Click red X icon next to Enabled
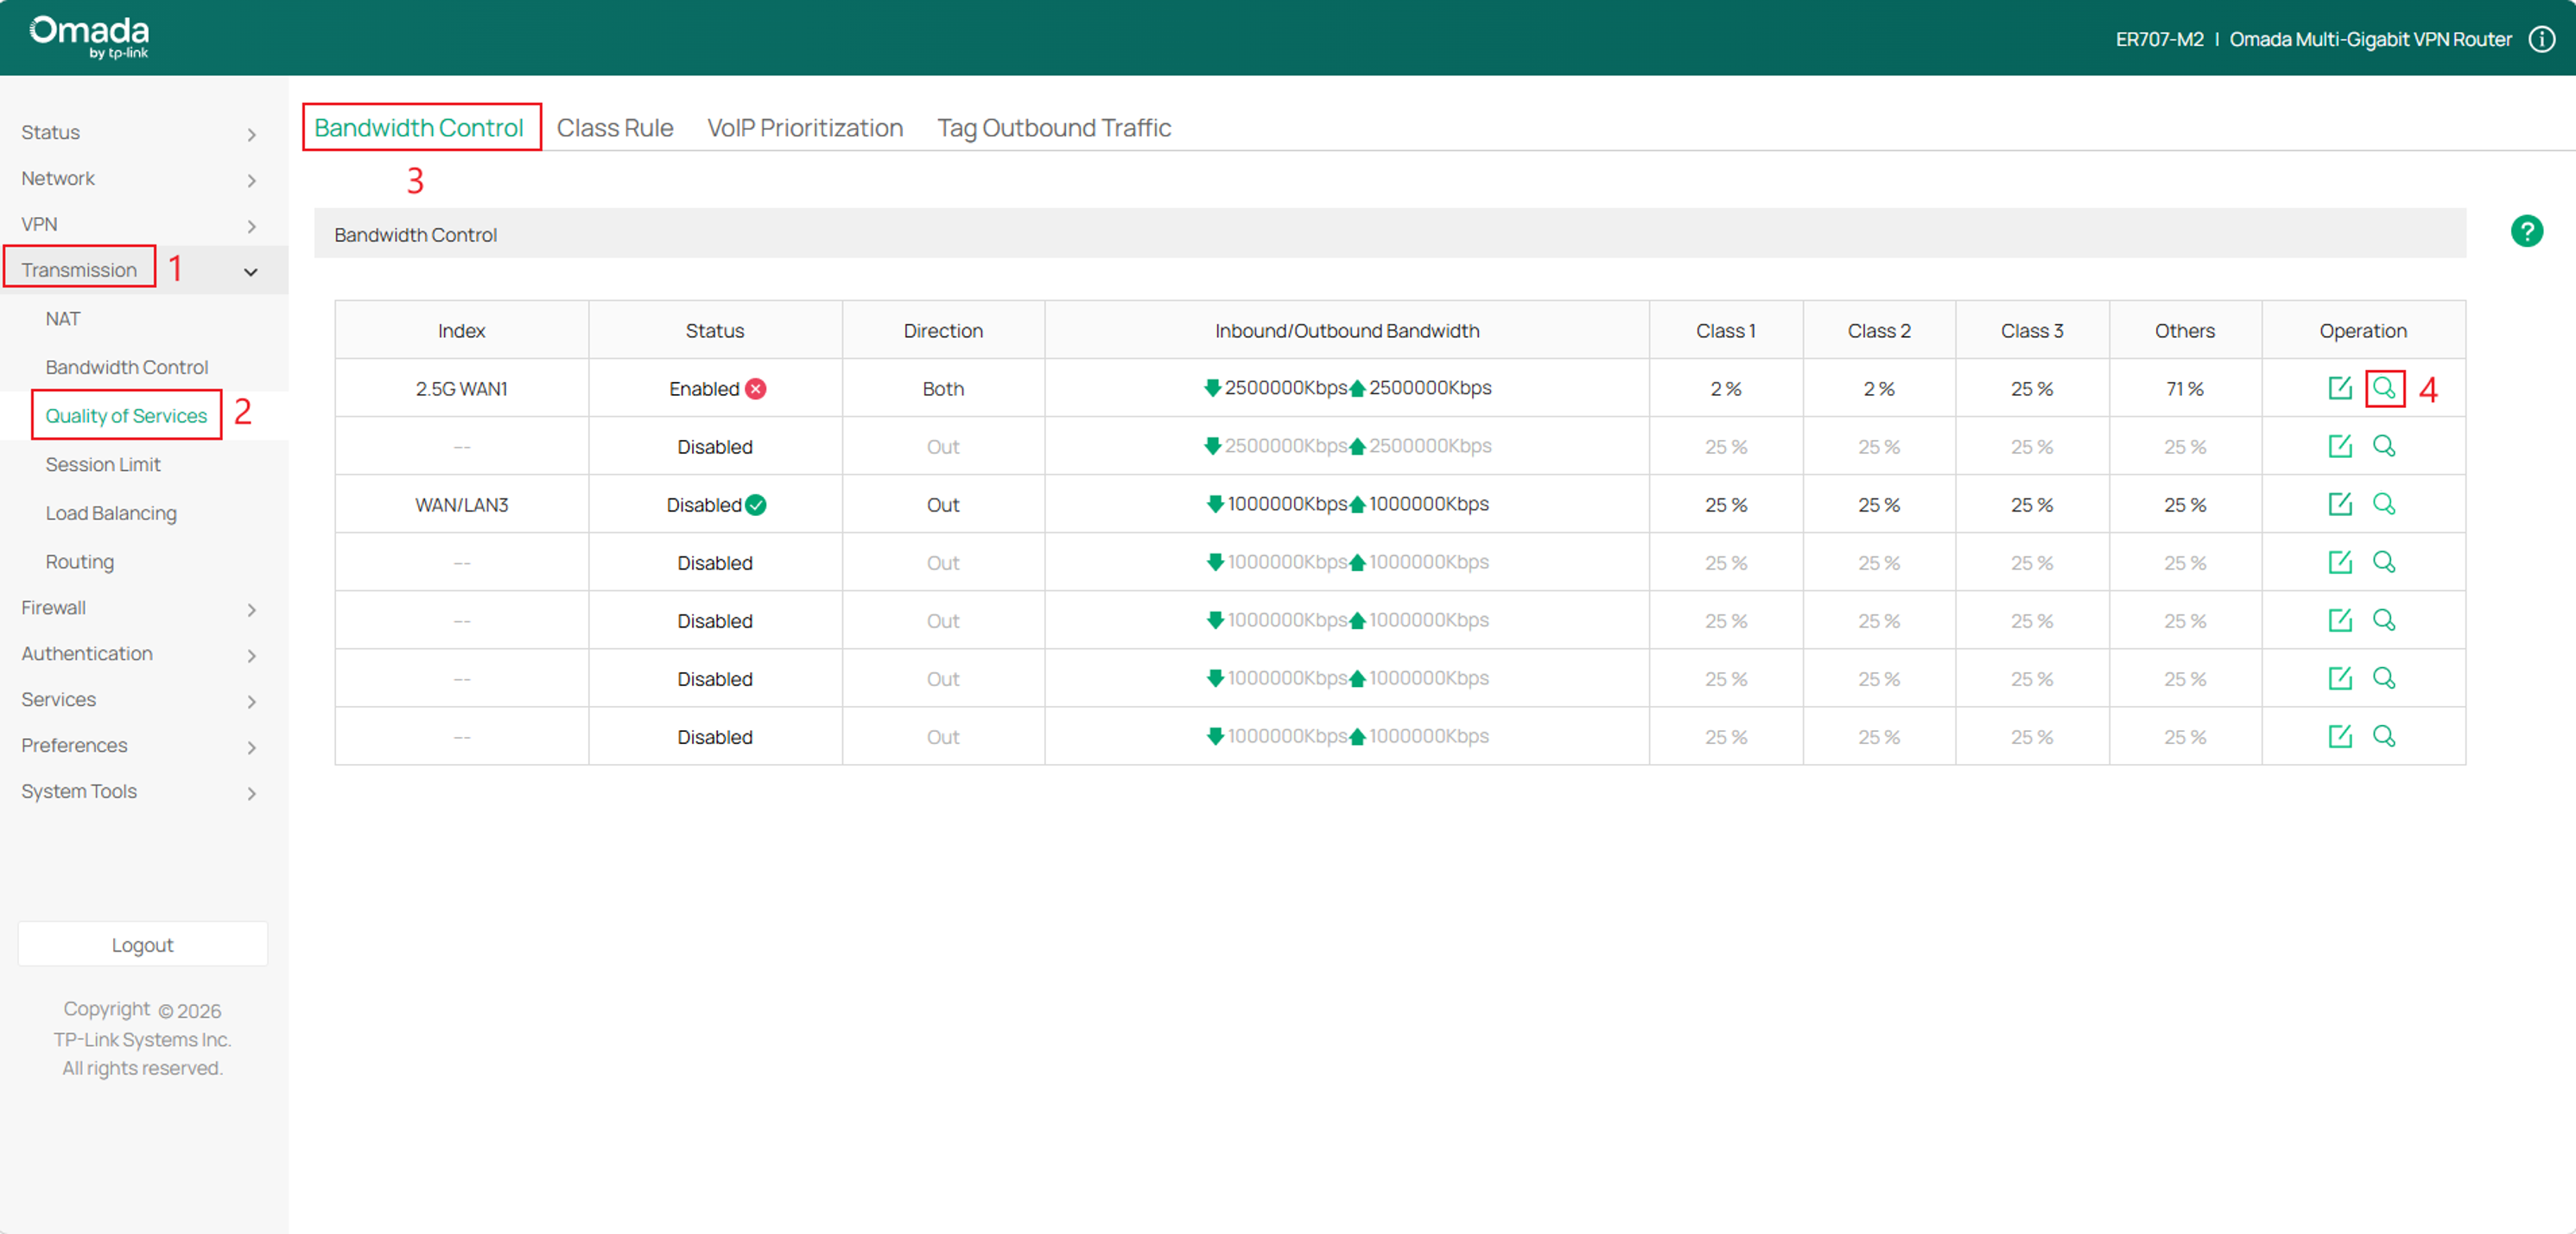 [x=756, y=389]
